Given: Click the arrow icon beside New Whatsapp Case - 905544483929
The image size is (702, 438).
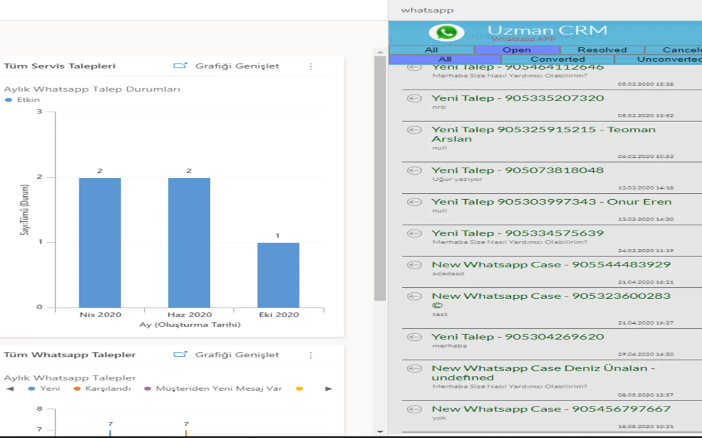Looking at the screenshot, I should (x=414, y=265).
